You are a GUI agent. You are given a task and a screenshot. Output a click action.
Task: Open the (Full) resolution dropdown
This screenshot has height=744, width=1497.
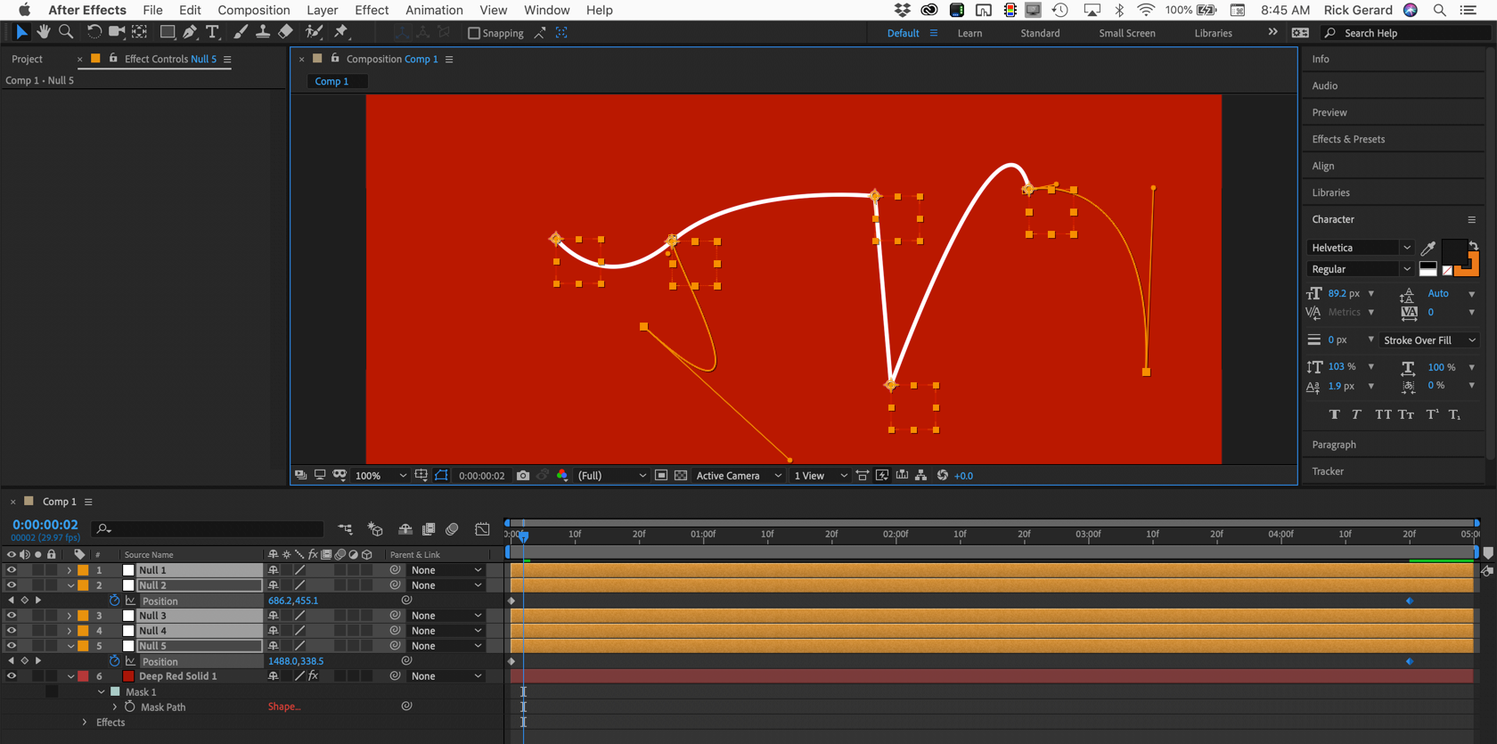[611, 476]
